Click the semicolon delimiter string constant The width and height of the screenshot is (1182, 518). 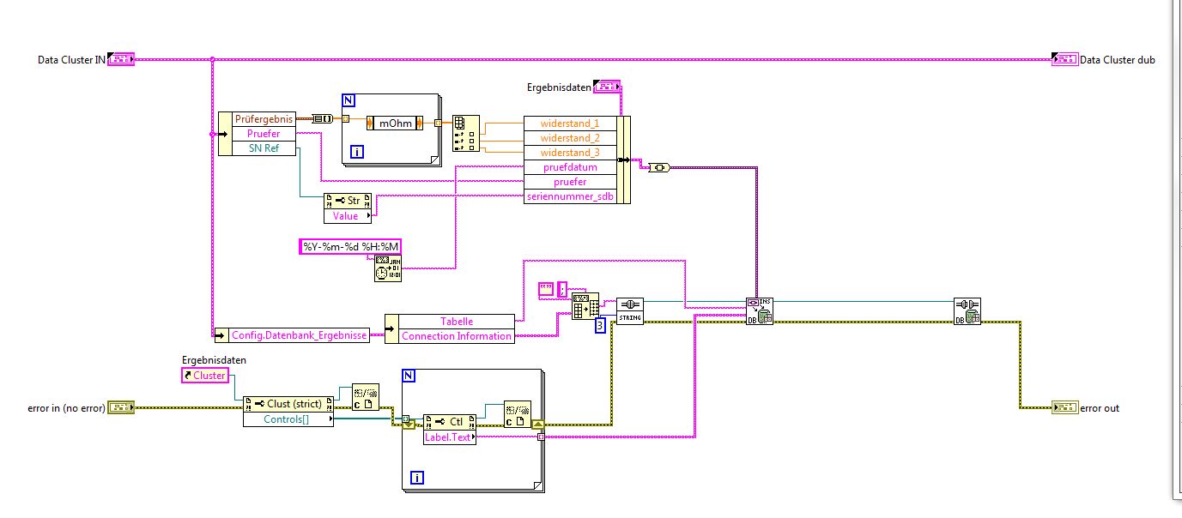click(x=563, y=289)
